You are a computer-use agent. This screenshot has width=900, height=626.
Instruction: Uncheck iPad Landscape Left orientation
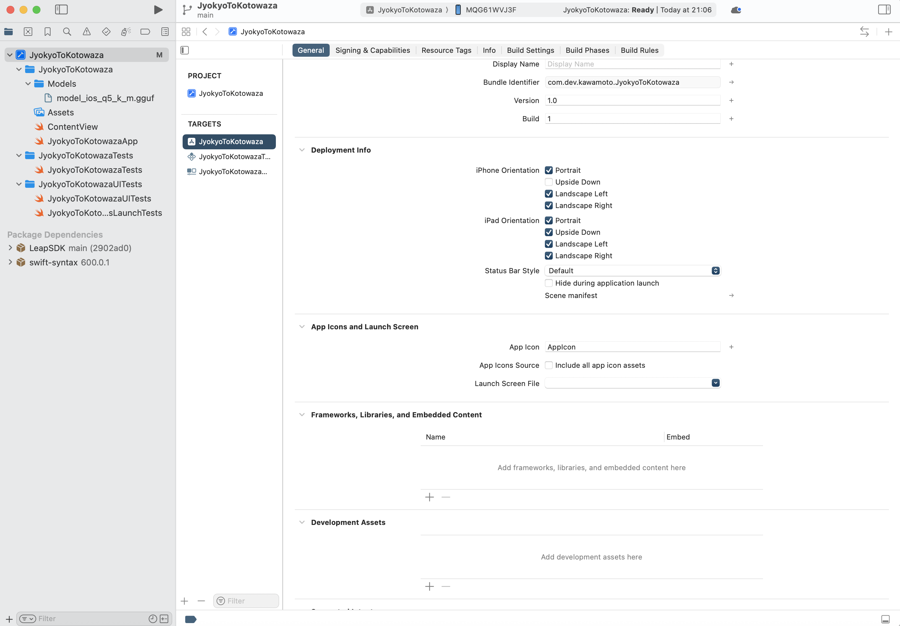(x=549, y=244)
